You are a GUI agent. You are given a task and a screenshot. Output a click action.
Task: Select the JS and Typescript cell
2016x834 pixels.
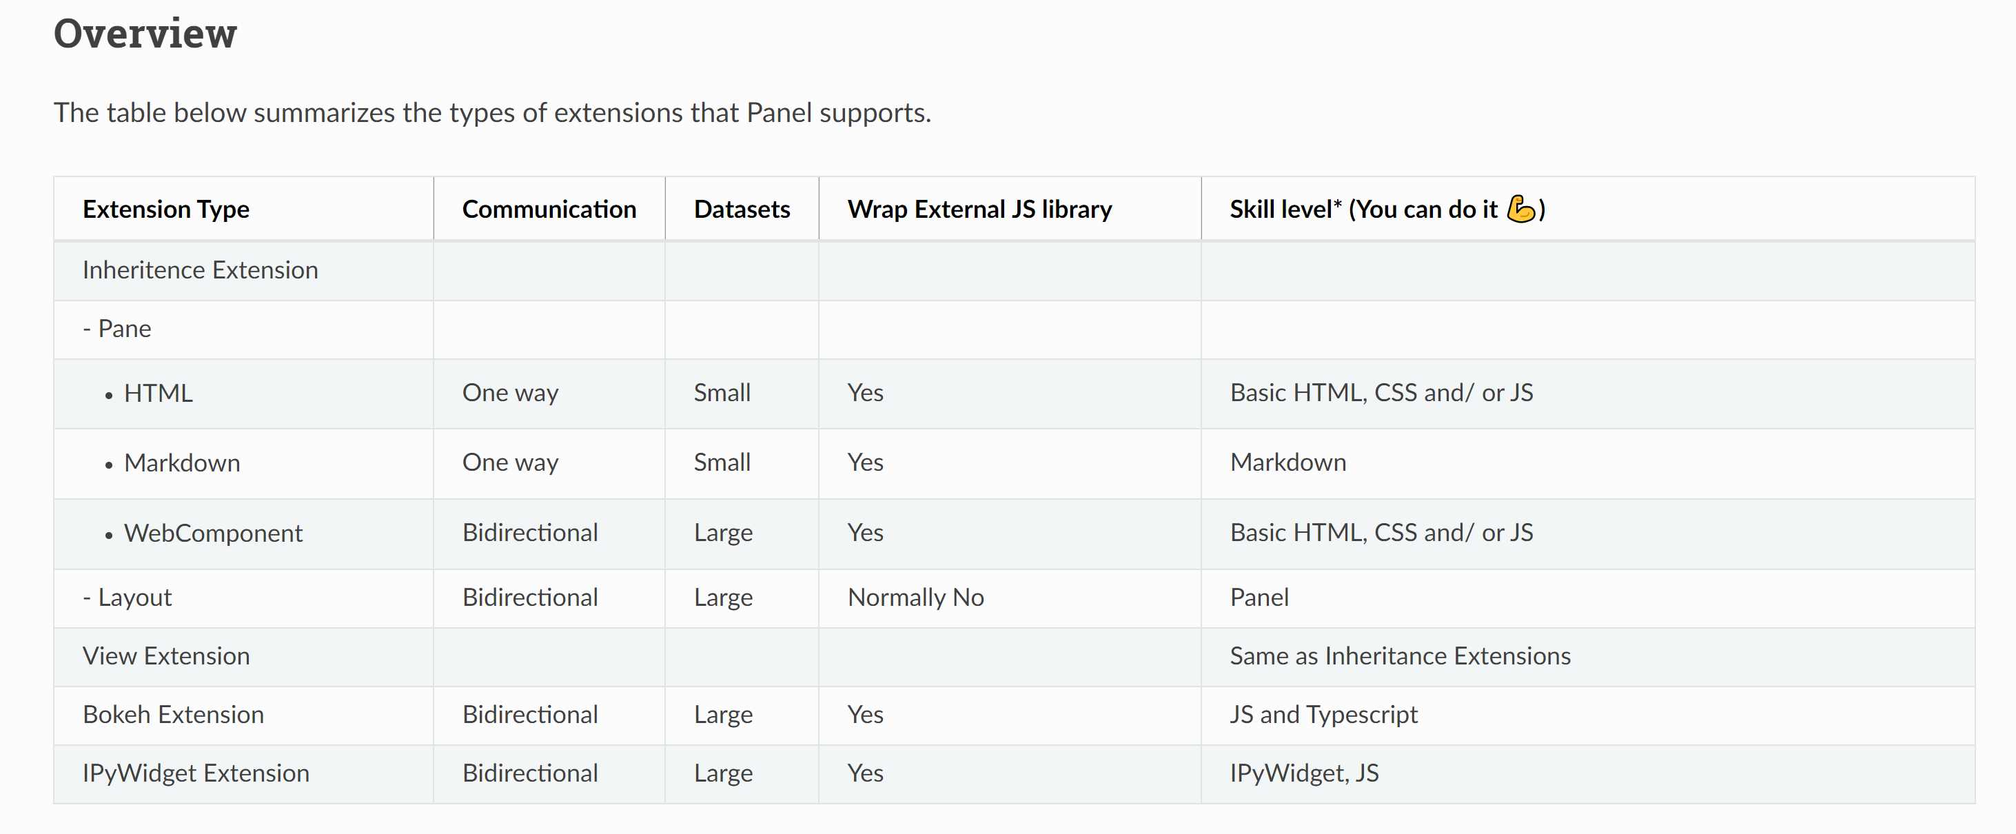pos(1323,714)
